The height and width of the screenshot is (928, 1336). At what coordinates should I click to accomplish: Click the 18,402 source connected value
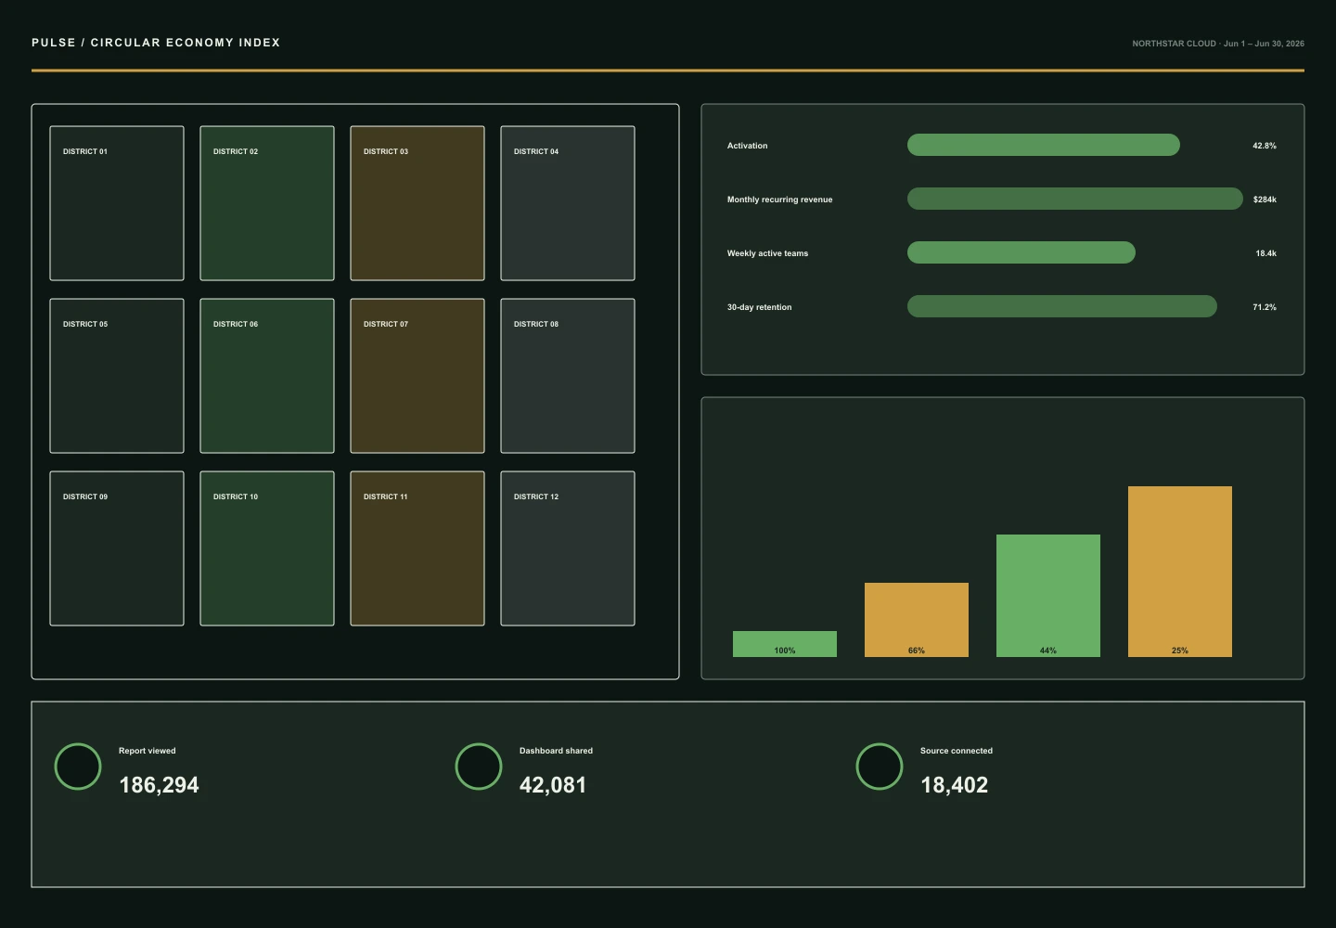pos(954,785)
